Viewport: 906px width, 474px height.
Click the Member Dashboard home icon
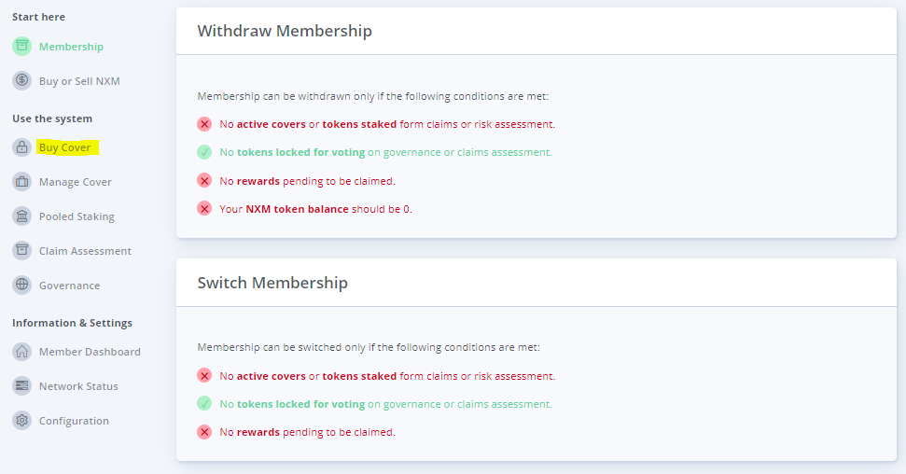point(21,352)
